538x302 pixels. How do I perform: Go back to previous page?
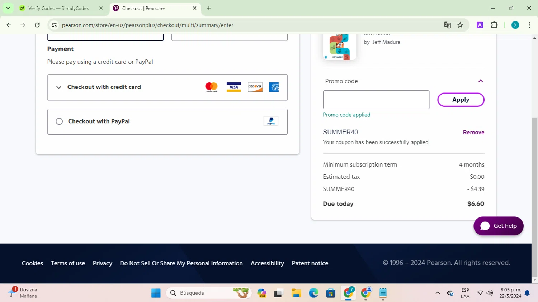[x=9, y=25]
